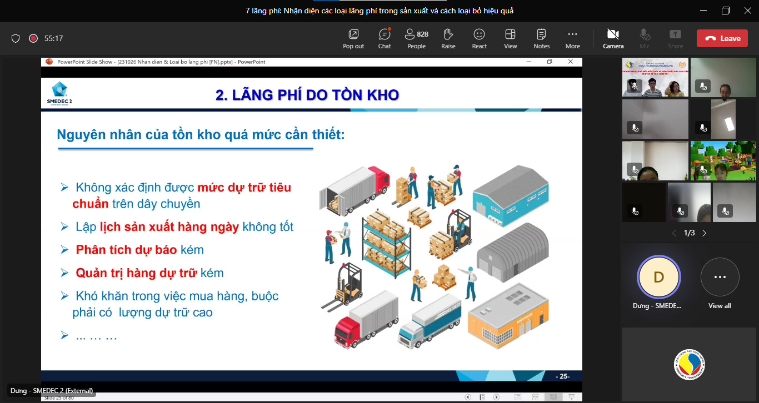Click the Share content button

675,38
